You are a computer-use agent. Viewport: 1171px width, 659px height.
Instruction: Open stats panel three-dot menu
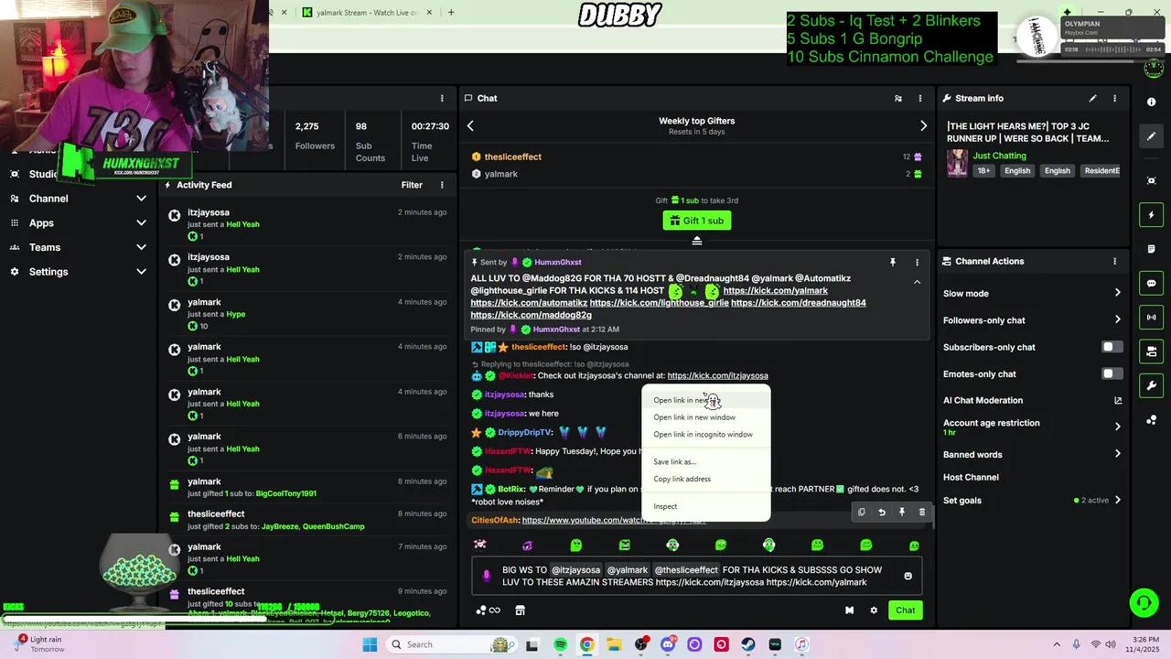[x=442, y=98]
